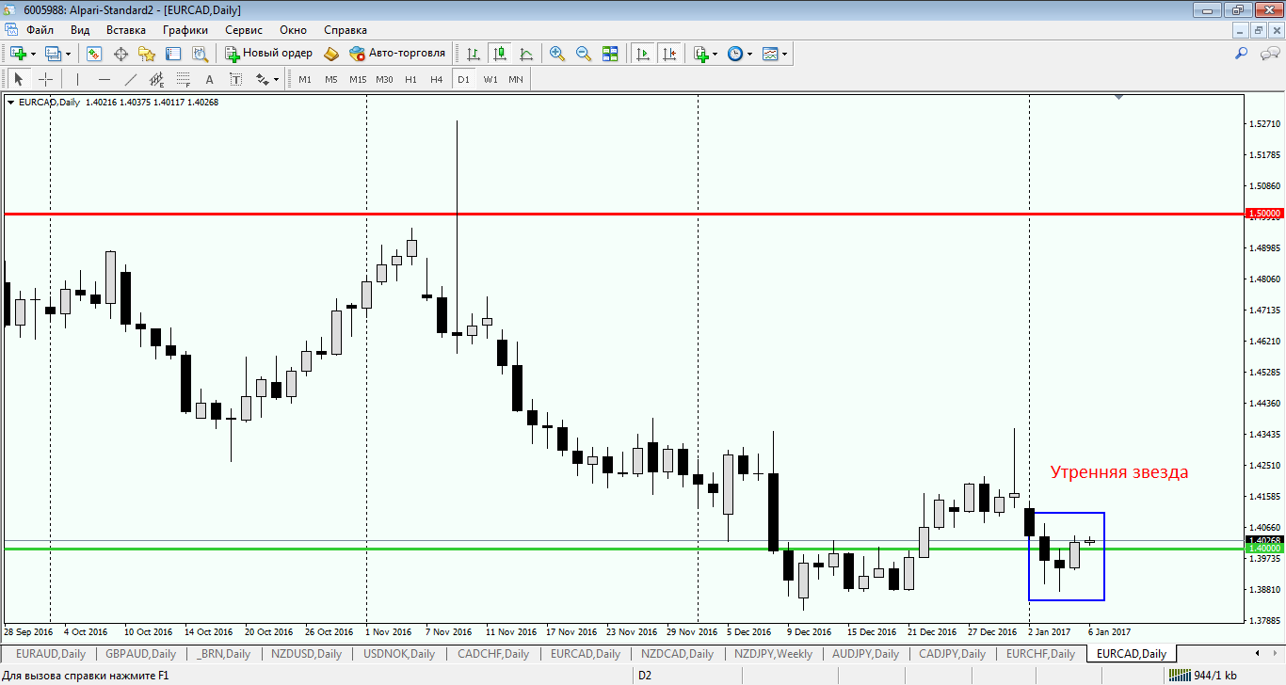Expand the Profiles dropdown arrow

(68, 54)
